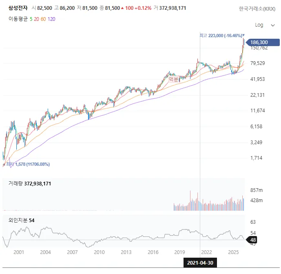Toggle the 5-day moving average line
The image size is (281, 274).
pyautogui.click(x=31, y=19)
